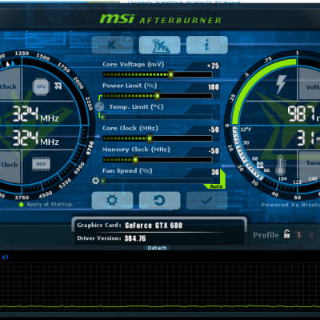Click Fan Speed value 30
This screenshot has width=320, height=320.
(215, 172)
